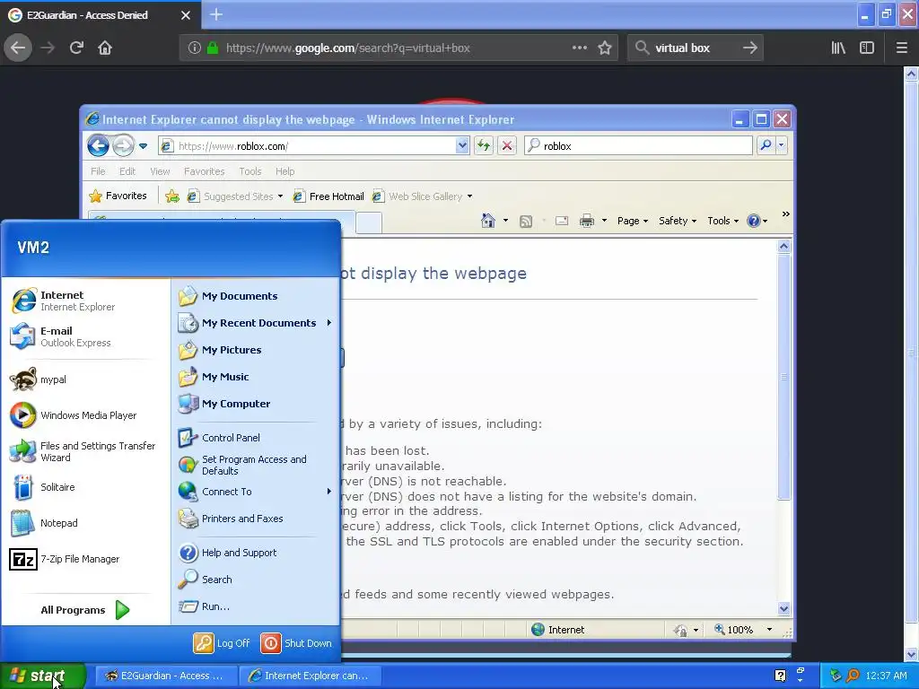The image size is (919, 689).
Task: Go back in the outer Firefox browser
Action: point(18,48)
